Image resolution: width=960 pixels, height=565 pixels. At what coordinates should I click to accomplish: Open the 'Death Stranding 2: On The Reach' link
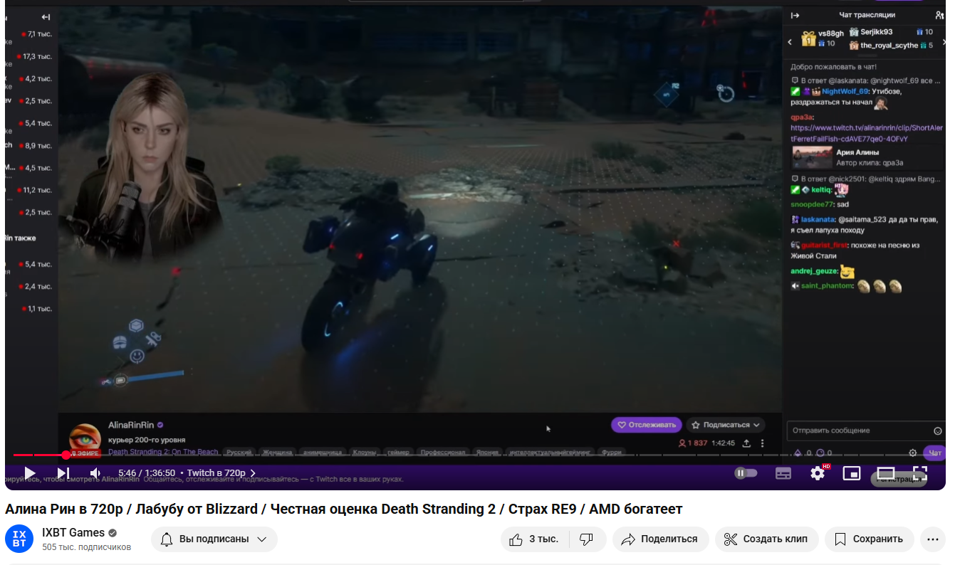163,452
